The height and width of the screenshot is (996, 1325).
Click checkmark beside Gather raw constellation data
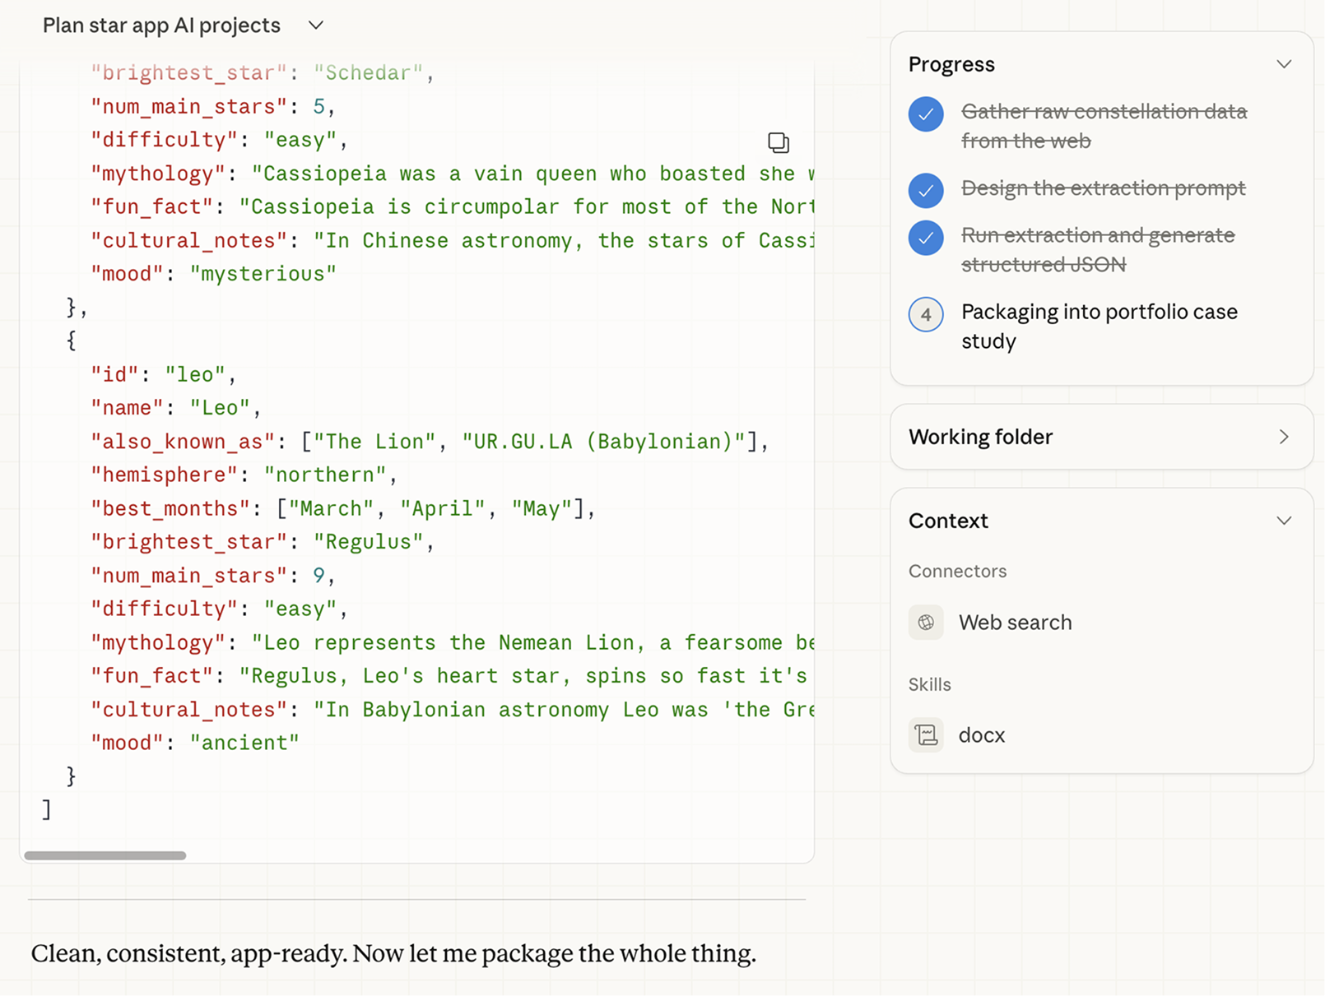tap(926, 114)
